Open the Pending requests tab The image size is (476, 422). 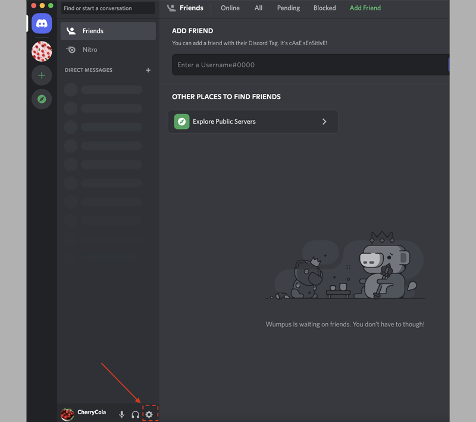tap(289, 8)
